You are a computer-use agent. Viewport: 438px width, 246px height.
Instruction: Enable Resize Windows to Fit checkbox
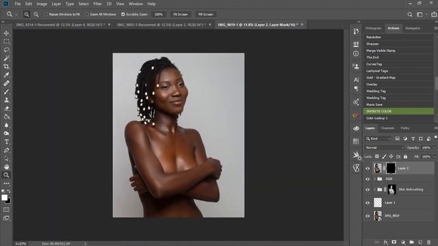tap(46, 14)
